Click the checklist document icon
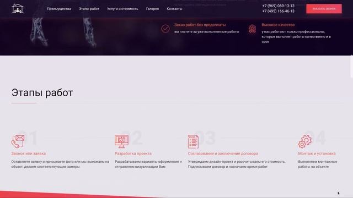This screenshot has width=353, height=198. click(193, 142)
